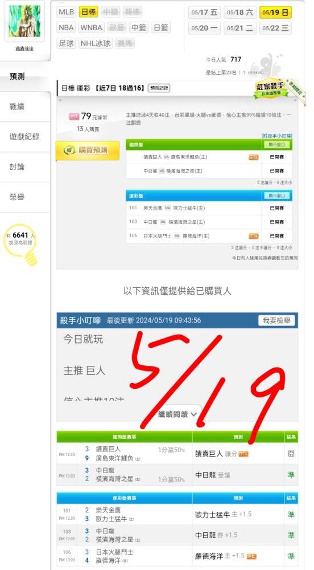Click the 我要檢舉 button
Image resolution: width=314 pixels, height=570 pixels.
[x=276, y=320]
